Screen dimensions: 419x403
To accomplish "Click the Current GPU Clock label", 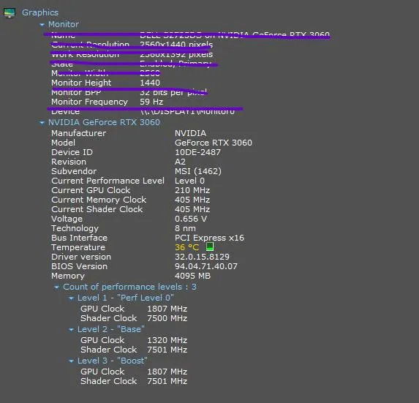I will click(91, 190).
